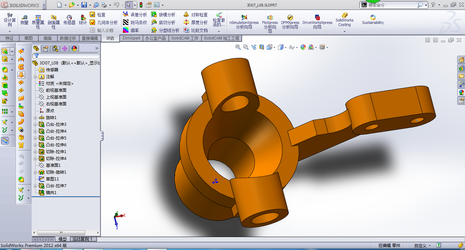The height and width of the screenshot is (250, 465).
Task: Select 原点 origin in feature tree
Action: [46, 111]
